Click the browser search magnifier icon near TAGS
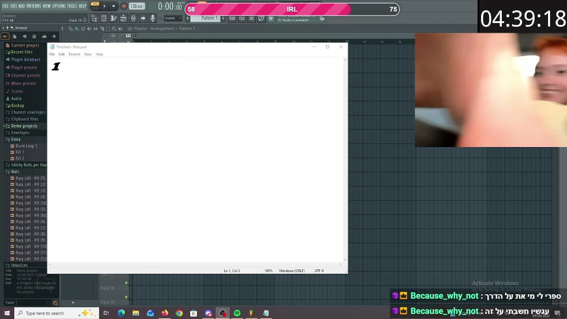Viewport: 567px width, 319px height. tap(55, 303)
